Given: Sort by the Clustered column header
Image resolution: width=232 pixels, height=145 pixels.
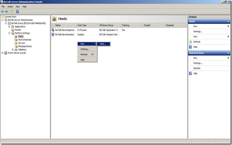Looking at the screenshot, I should click(x=176, y=25).
